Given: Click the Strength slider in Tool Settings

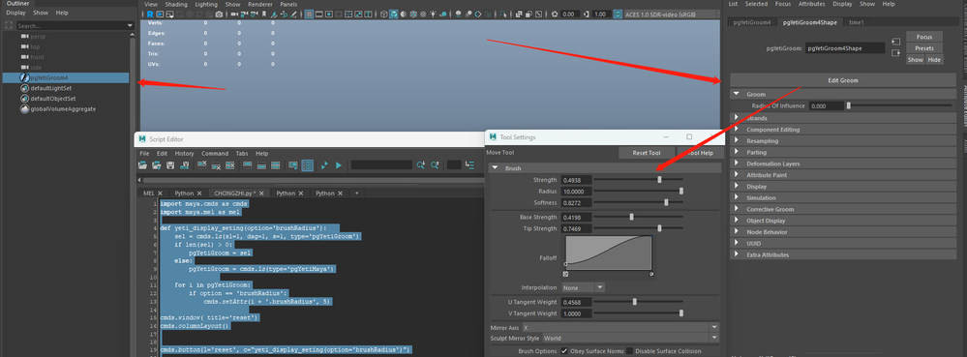Looking at the screenshot, I should coord(638,179).
